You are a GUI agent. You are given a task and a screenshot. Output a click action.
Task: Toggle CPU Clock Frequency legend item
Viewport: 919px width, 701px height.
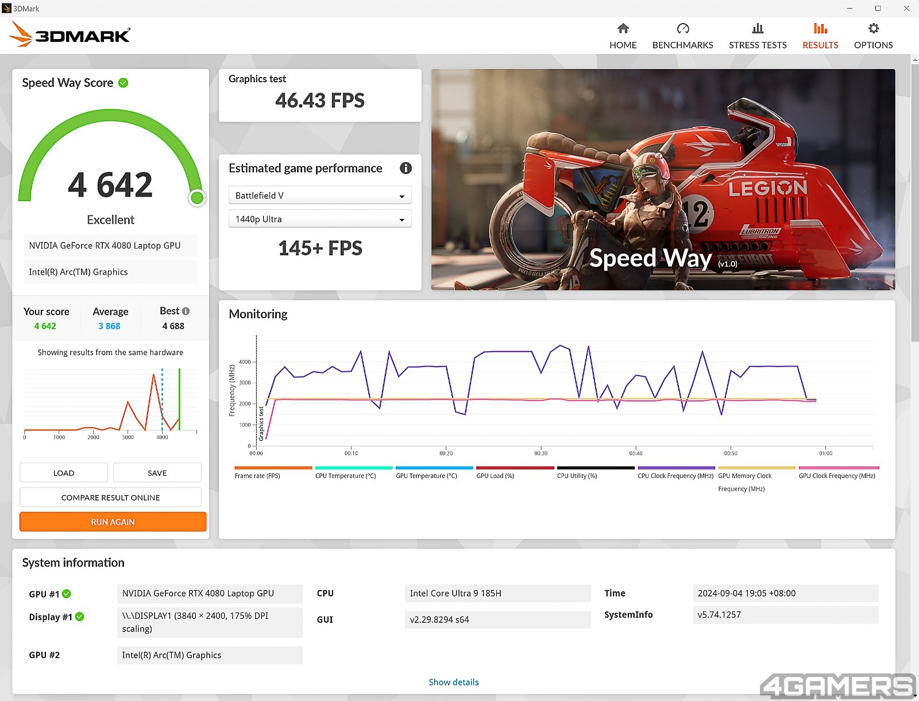click(676, 472)
